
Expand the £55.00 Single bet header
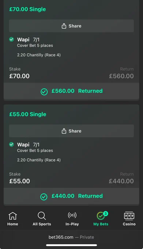click(x=28, y=114)
